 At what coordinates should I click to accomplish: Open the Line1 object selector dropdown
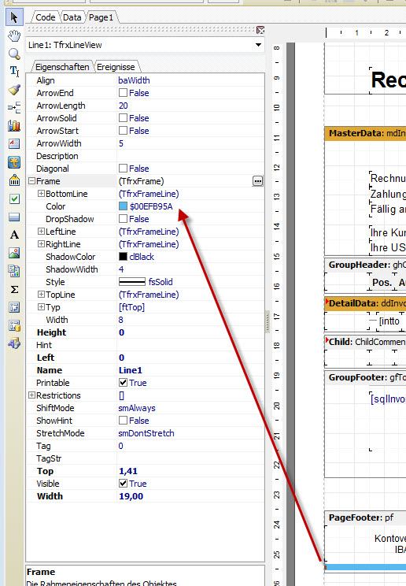pyautogui.click(x=258, y=45)
